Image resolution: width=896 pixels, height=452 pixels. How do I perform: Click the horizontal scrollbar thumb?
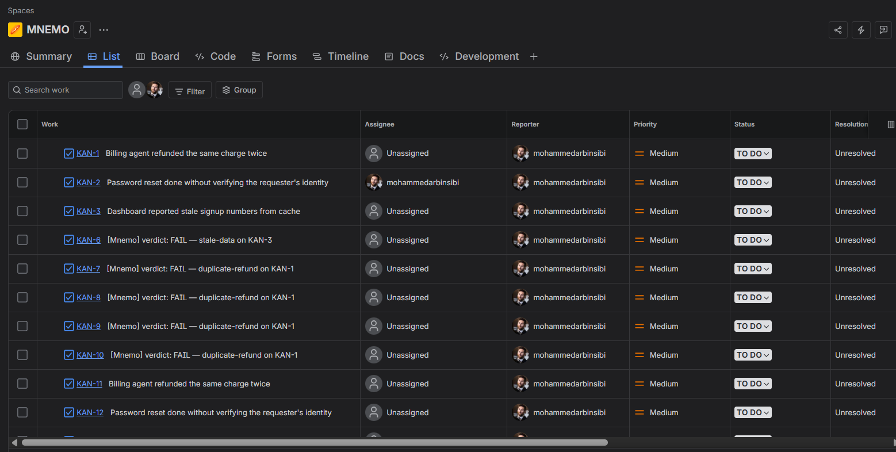[315, 443]
